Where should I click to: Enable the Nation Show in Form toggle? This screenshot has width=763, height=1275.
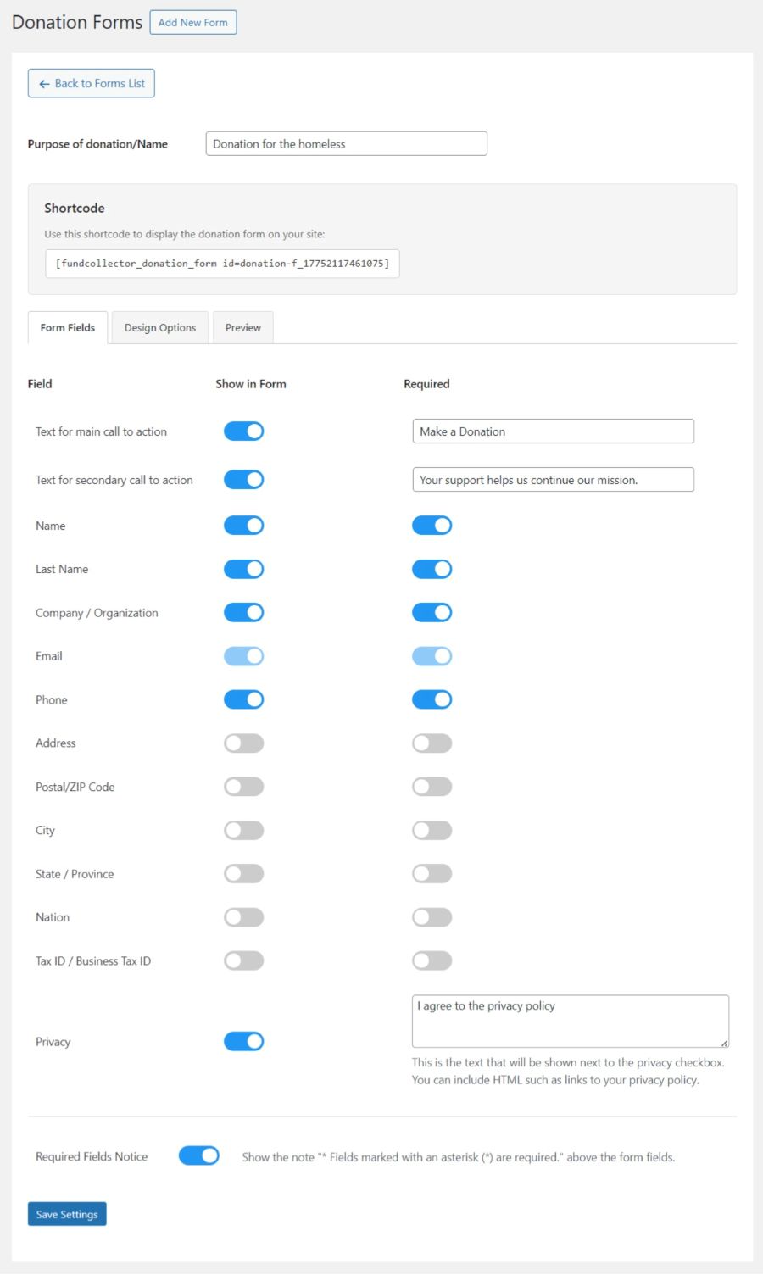click(x=243, y=916)
